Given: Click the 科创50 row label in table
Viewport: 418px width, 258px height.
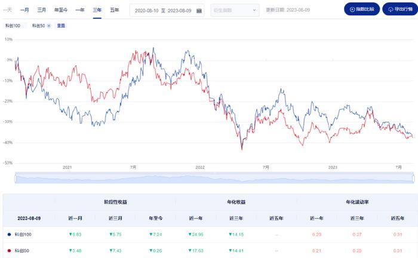Looking at the screenshot, I should click(x=22, y=251).
